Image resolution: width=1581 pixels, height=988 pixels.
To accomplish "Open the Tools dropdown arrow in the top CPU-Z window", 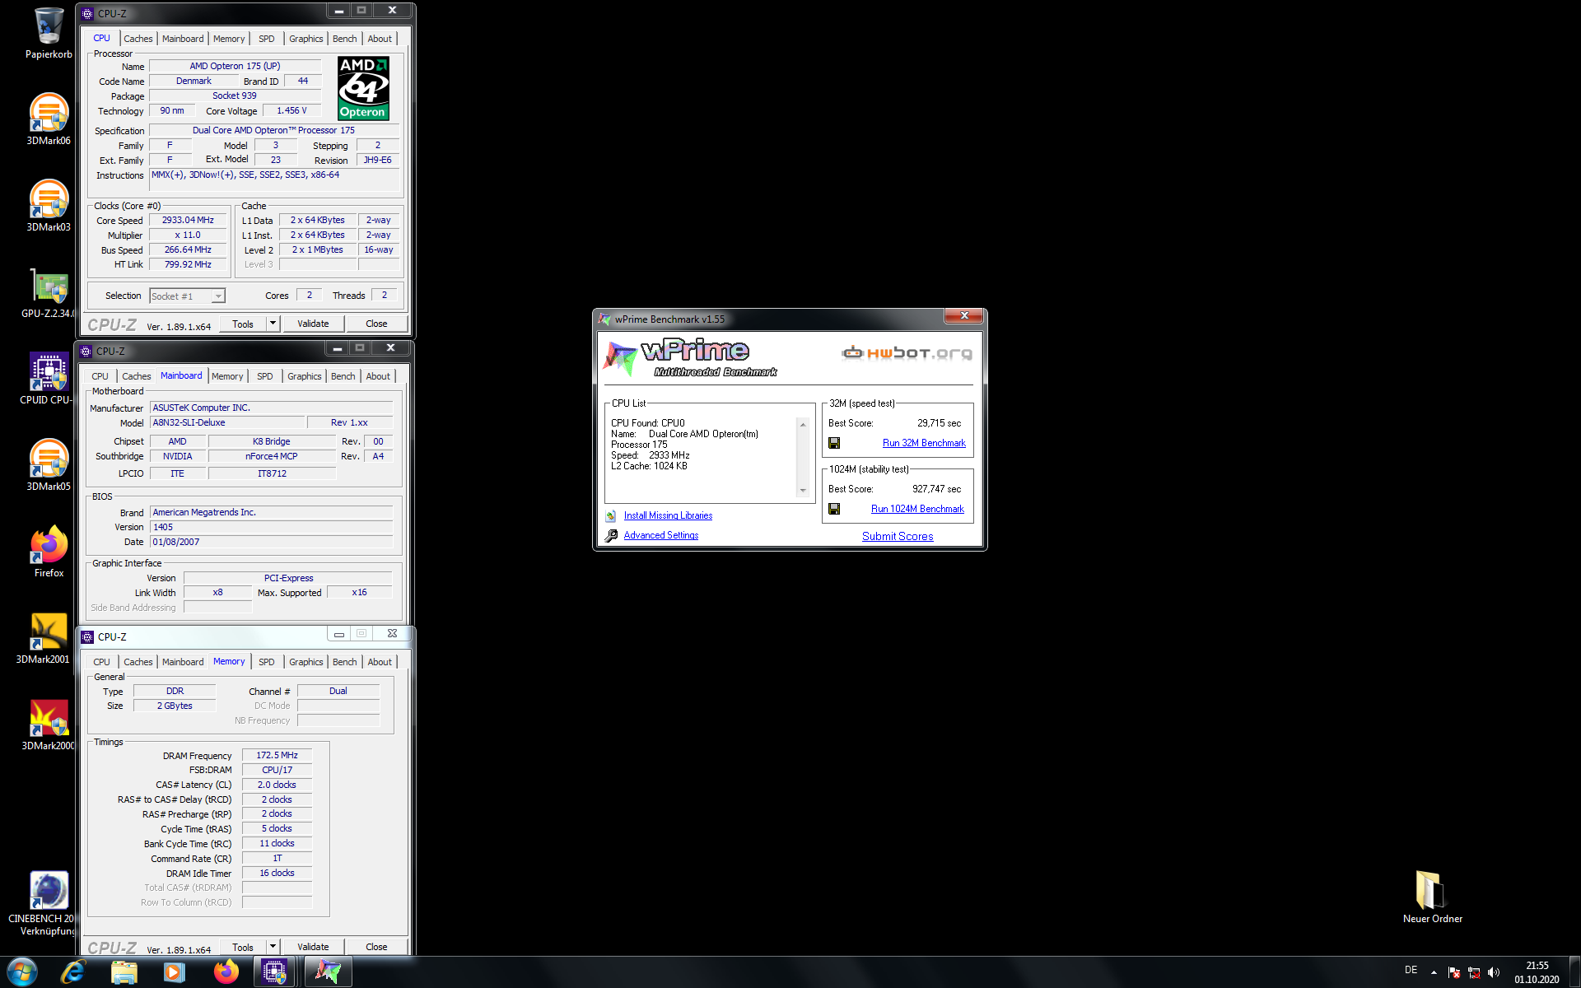I will click(x=273, y=324).
